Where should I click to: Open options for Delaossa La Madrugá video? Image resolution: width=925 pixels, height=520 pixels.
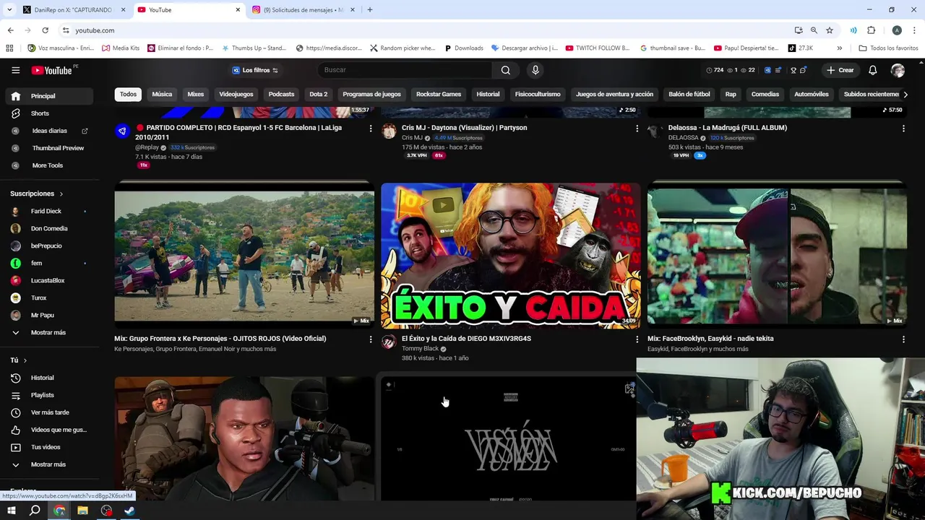point(903,129)
